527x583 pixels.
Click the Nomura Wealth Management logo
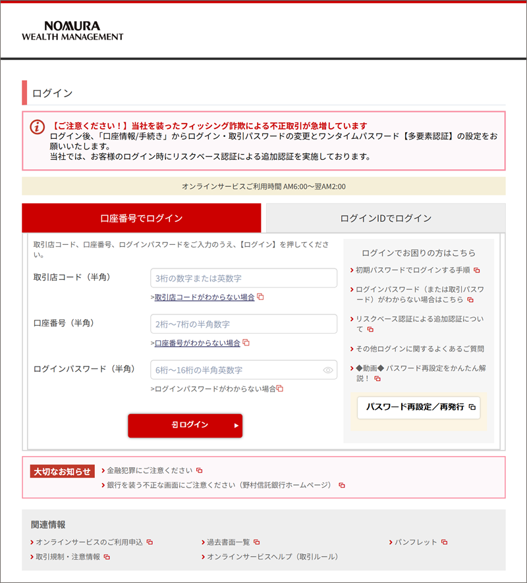72,31
